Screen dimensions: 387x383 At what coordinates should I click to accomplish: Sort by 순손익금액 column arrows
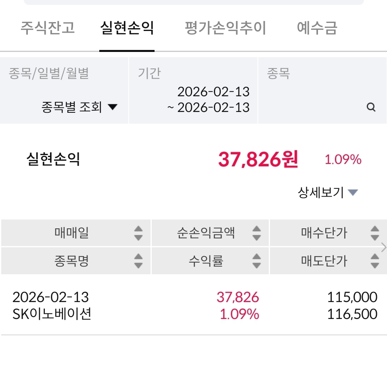point(256,233)
